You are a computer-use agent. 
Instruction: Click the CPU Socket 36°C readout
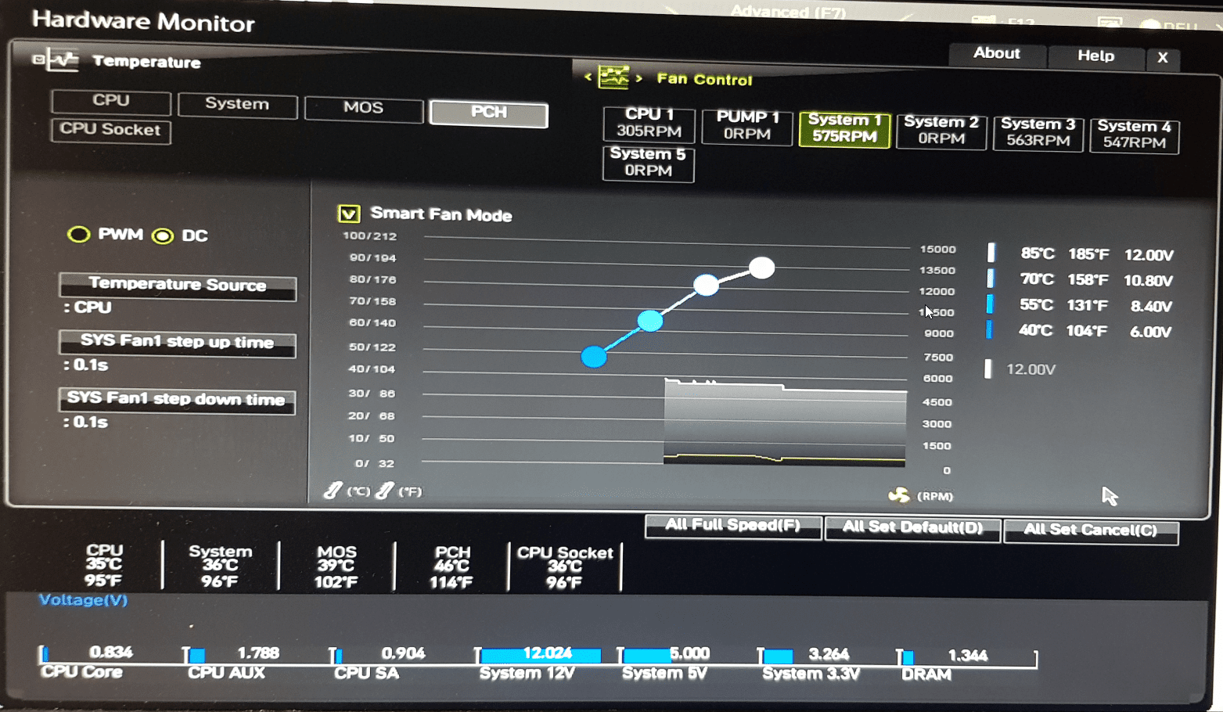pos(564,567)
